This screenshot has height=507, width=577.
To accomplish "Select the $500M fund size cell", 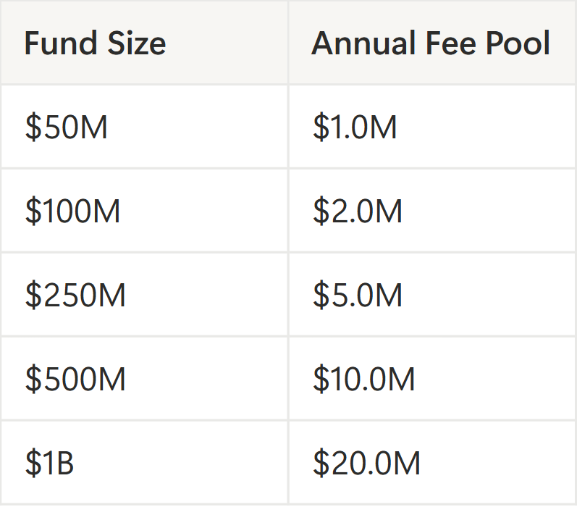I will click(75, 380).
